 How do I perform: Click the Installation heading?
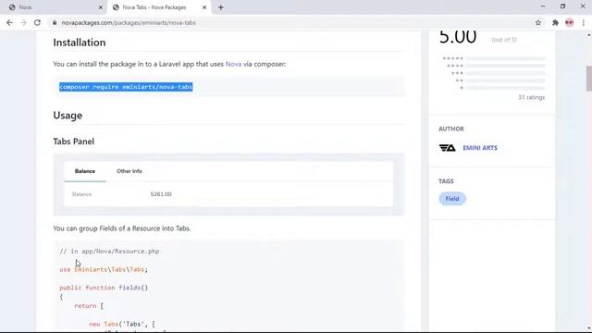[80, 43]
